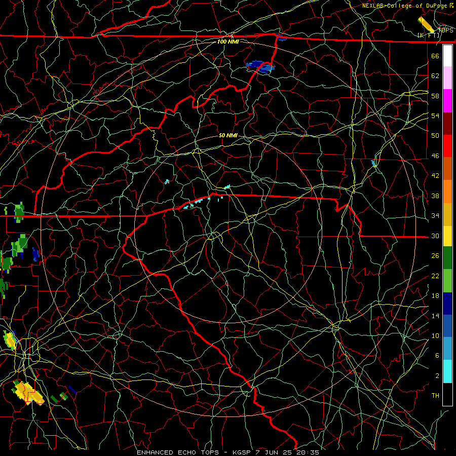456x456 pixels.
Task: Click the dark maroon legend swatch
Action: tap(447, 124)
